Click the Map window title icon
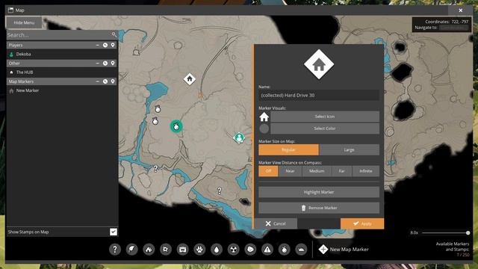The width and height of the screenshot is (478, 269). click(x=10, y=10)
